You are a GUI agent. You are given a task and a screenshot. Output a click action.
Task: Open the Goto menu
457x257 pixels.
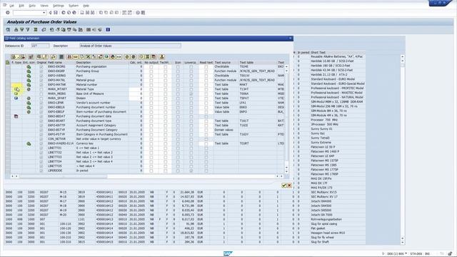32,6
